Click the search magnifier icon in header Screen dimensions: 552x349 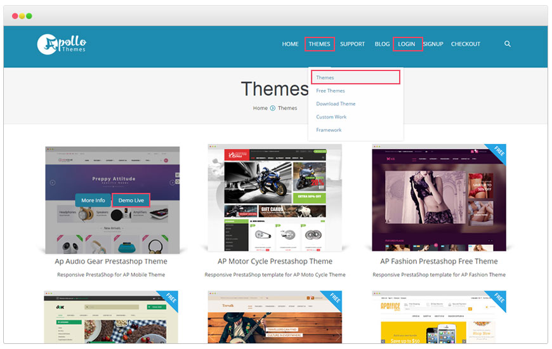pos(508,44)
